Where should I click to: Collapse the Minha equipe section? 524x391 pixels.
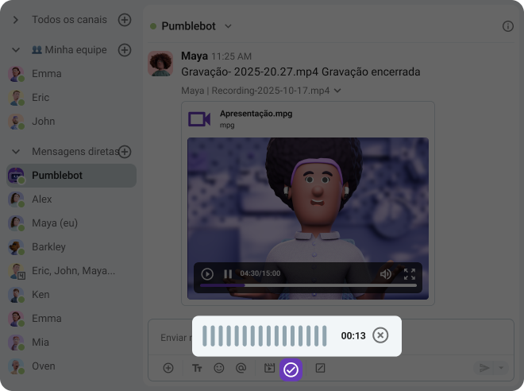pos(16,50)
